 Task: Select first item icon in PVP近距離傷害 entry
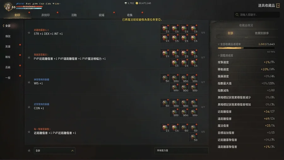coord(165,53)
